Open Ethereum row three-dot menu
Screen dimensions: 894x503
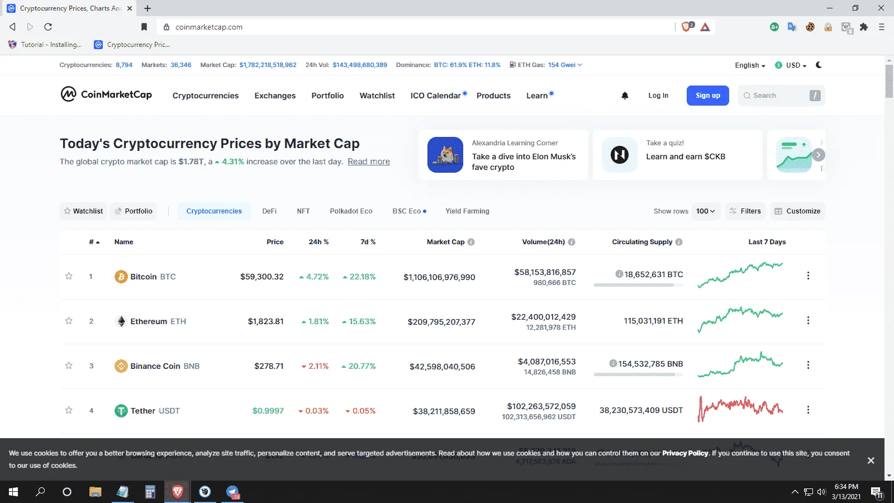point(808,320)
